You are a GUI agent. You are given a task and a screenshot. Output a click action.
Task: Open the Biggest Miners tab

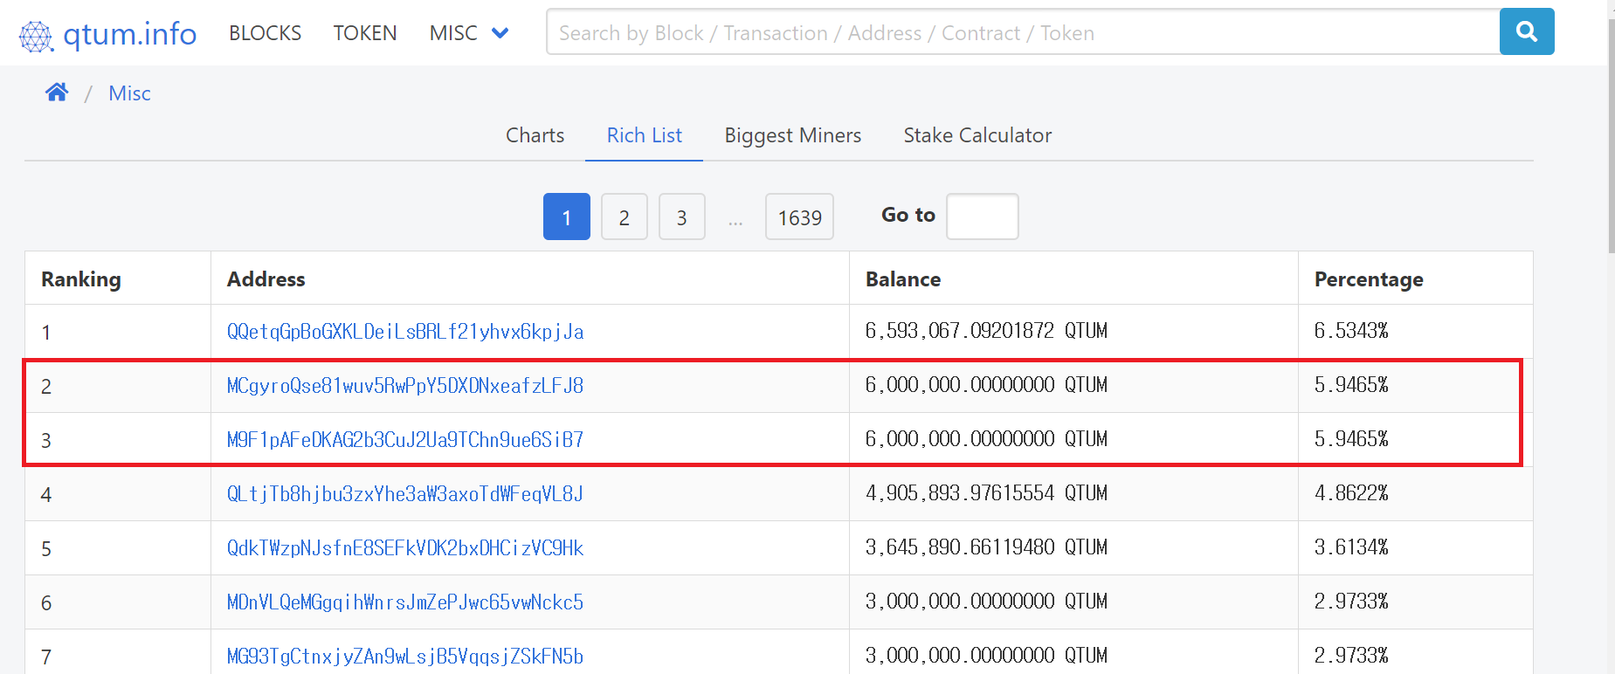(792, 135)
